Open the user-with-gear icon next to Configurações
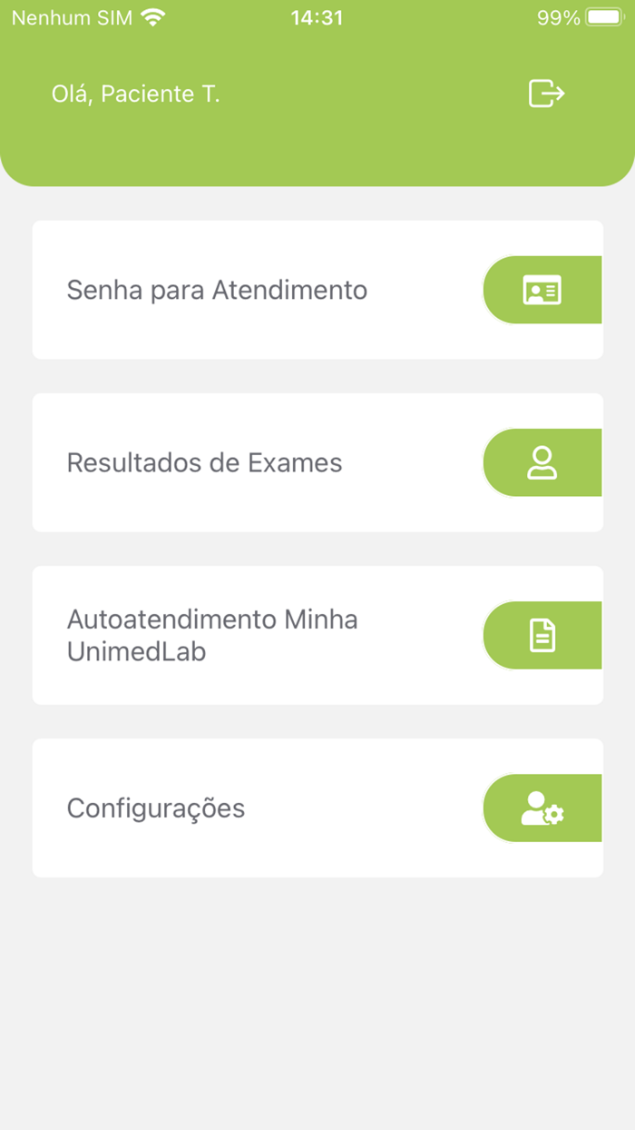 [x=542, y=808]
